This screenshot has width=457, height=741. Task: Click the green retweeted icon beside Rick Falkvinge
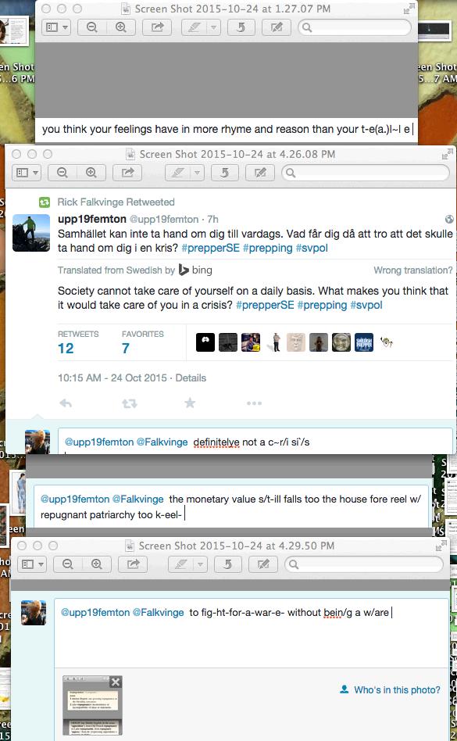pyautogui.click(x=45, y=202)
